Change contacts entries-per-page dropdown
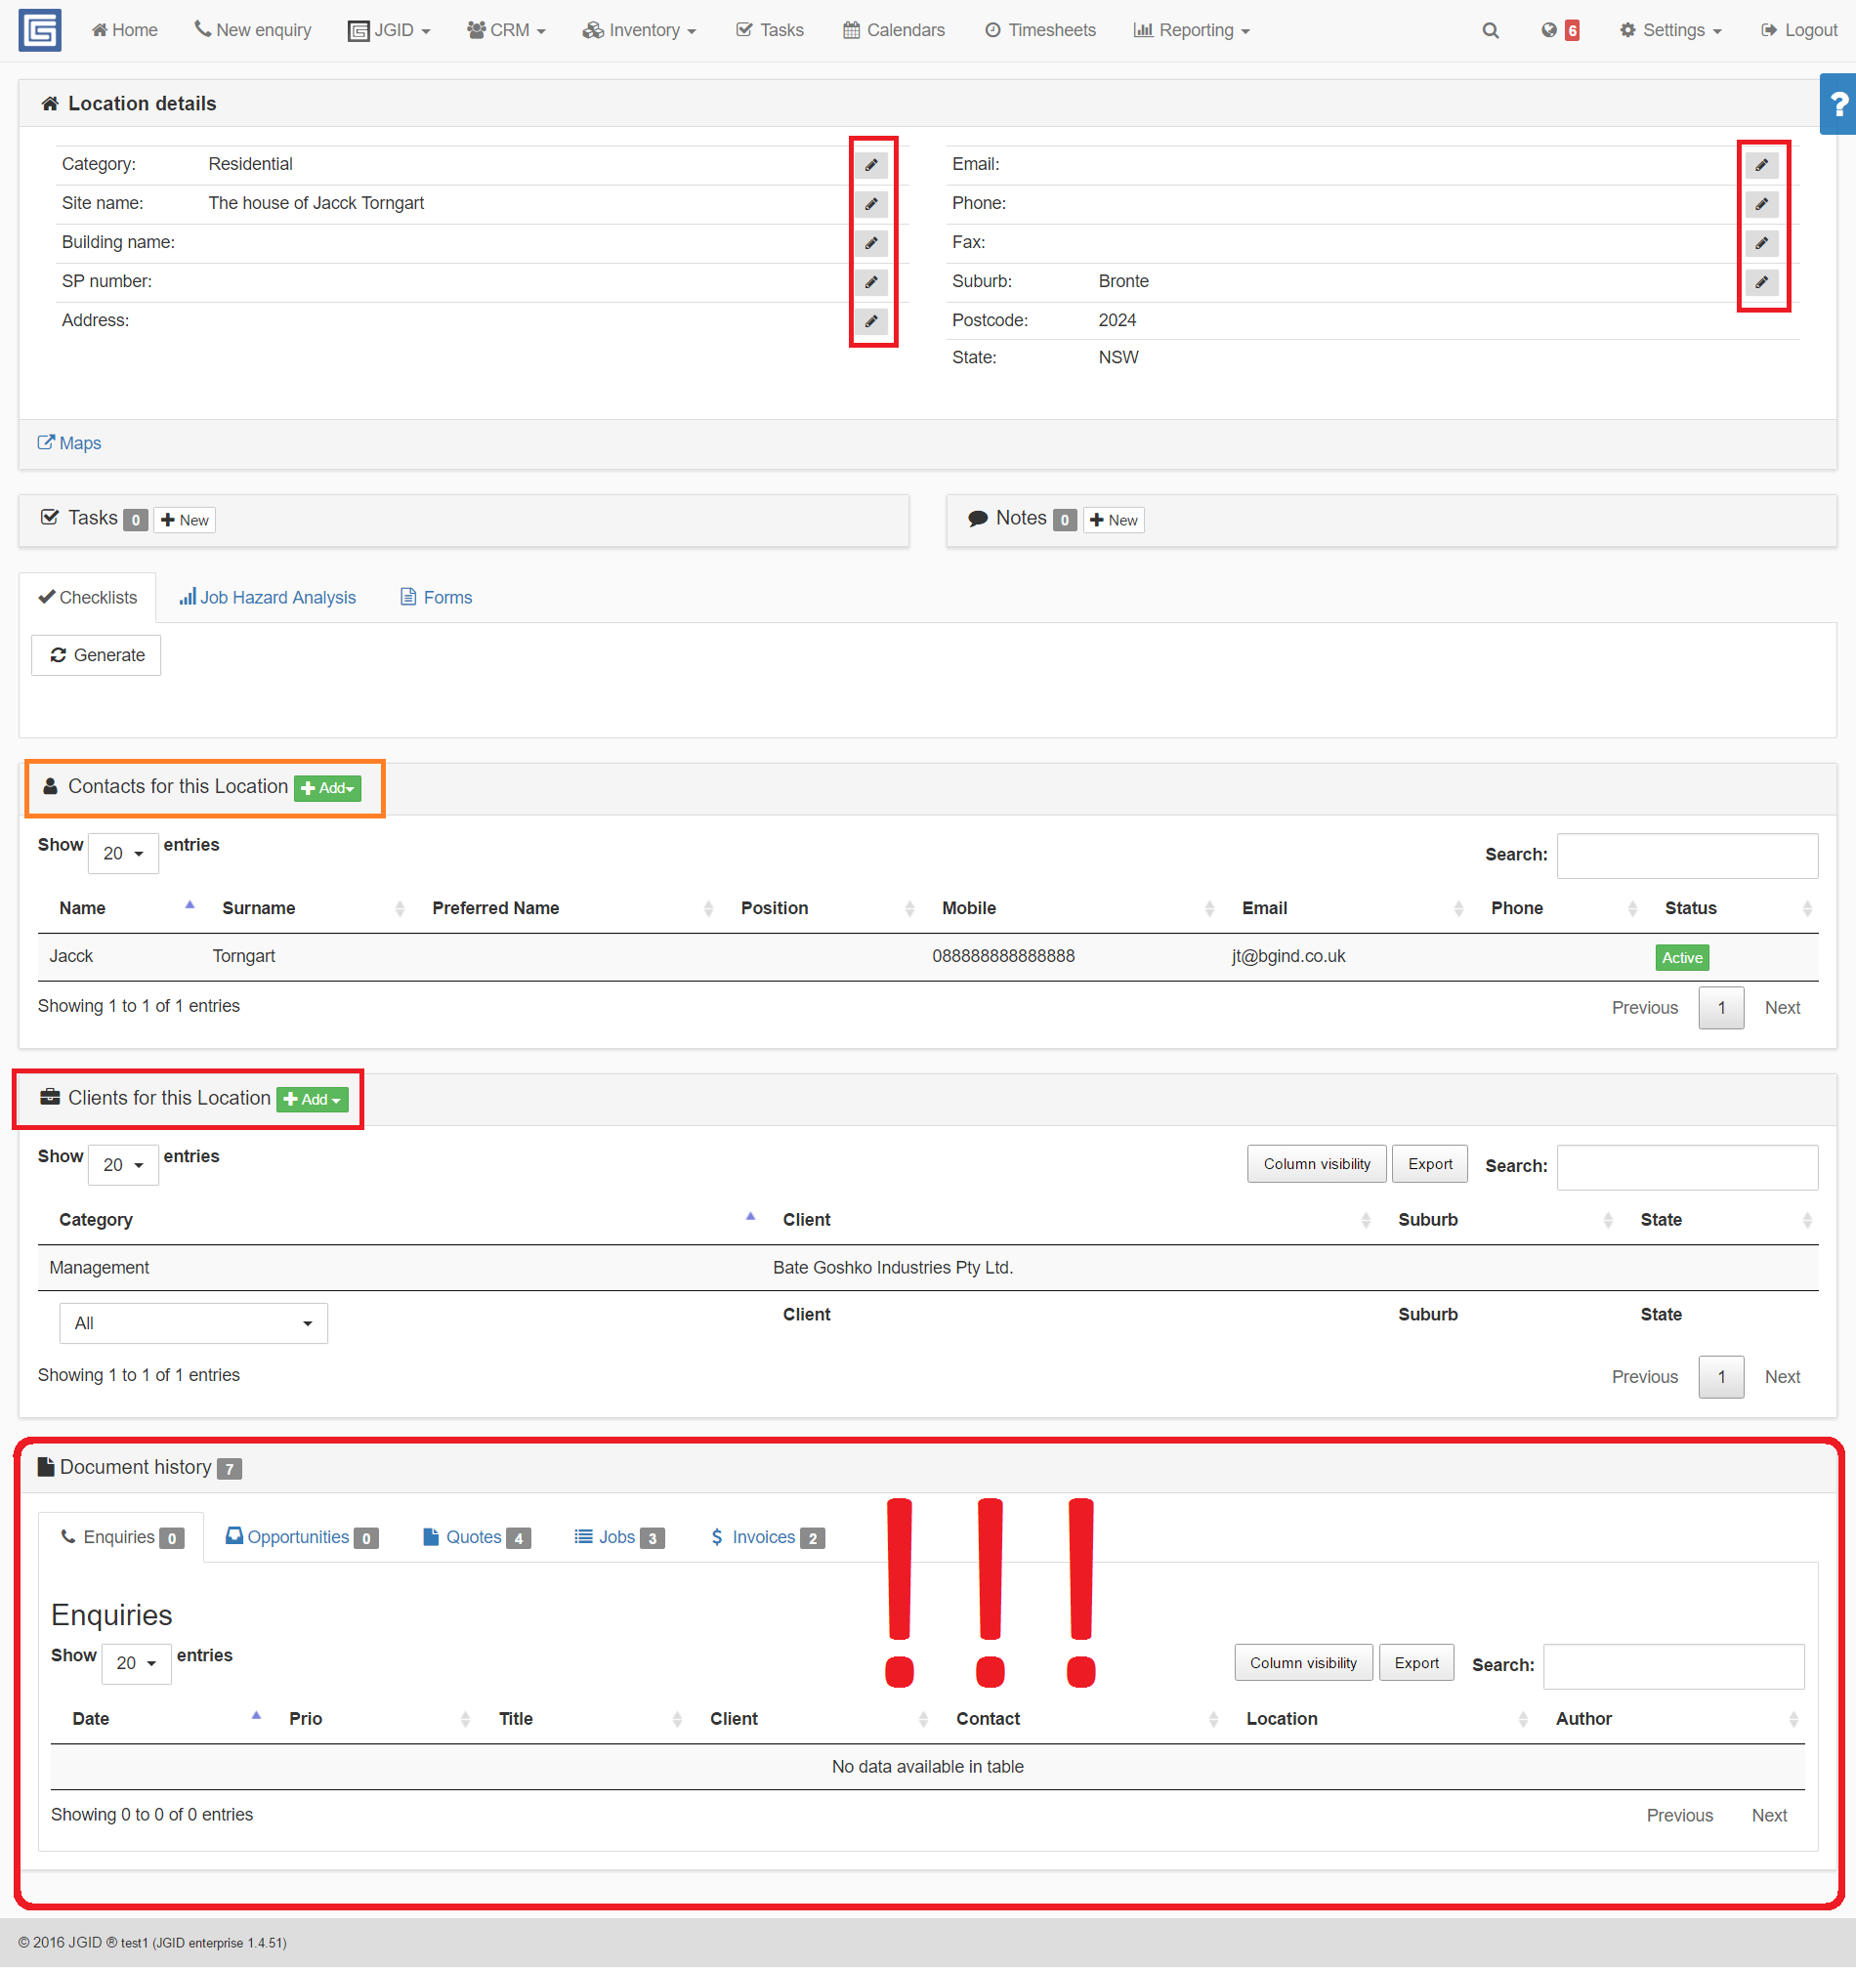Viewport: 1856px width, 1968px height. point(123,855)
